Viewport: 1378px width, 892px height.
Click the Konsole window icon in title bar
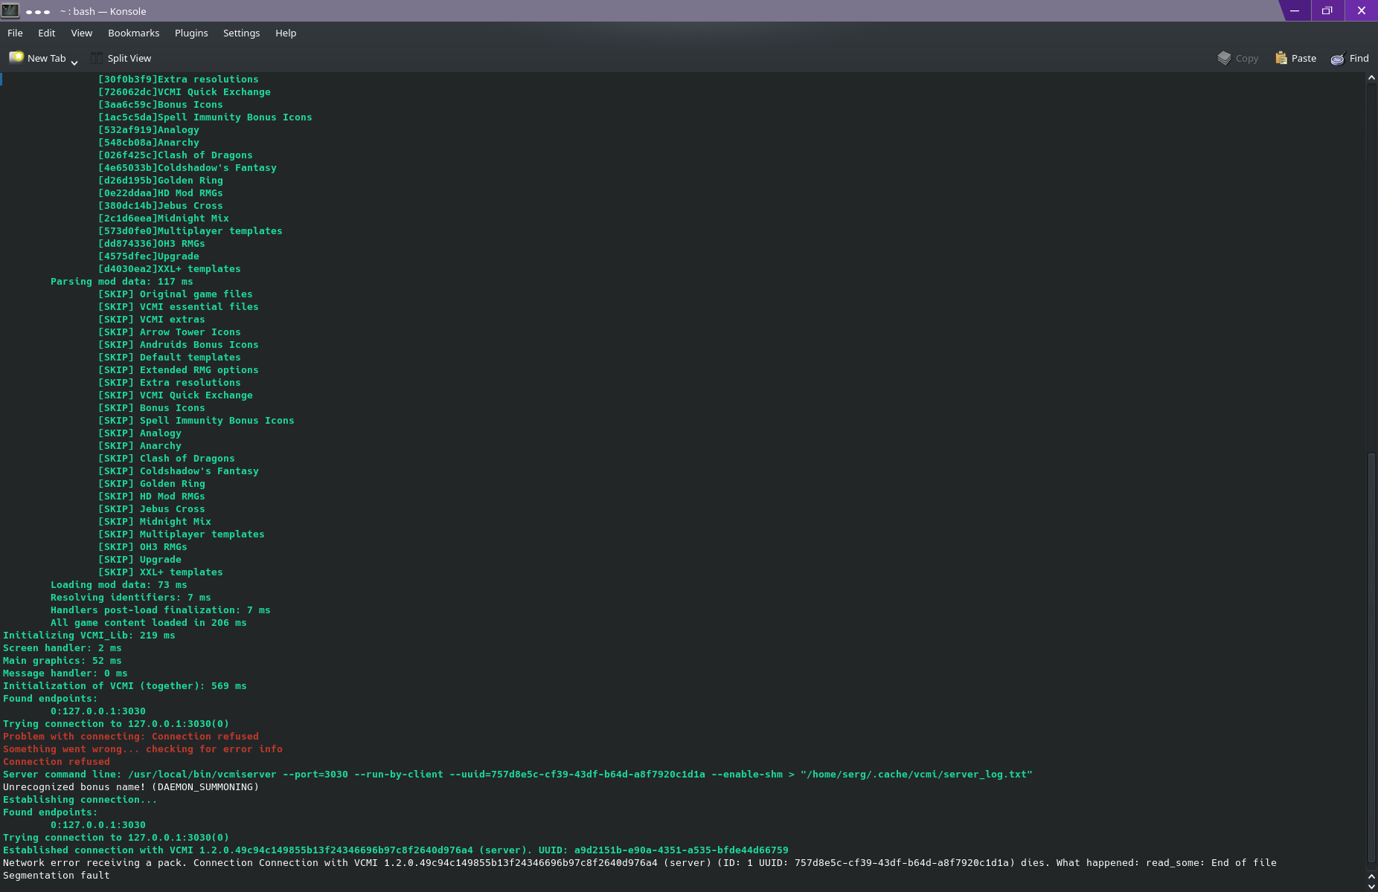point(10,10)
